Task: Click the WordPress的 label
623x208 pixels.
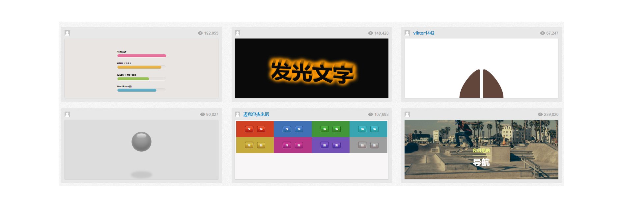Action: (x=124, y=87)
